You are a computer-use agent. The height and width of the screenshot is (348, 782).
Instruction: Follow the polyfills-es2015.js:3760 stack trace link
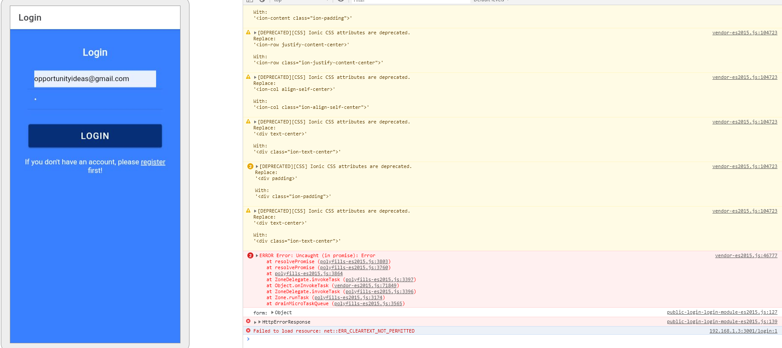(x=354, y=267)
